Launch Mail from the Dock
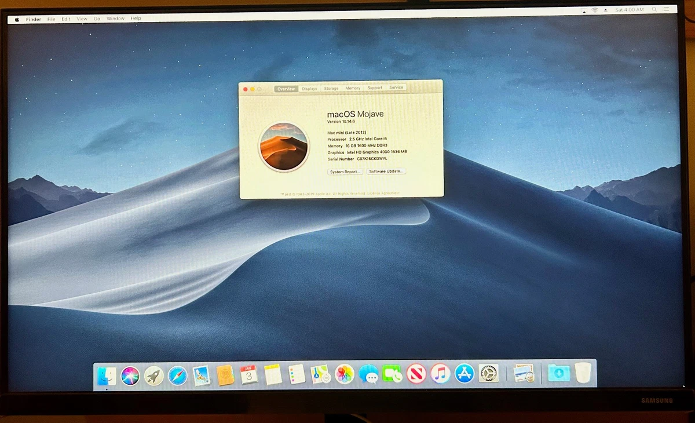The width and height of the screenshot is (695, 423). pyautogui.click(x=200, y=374)
